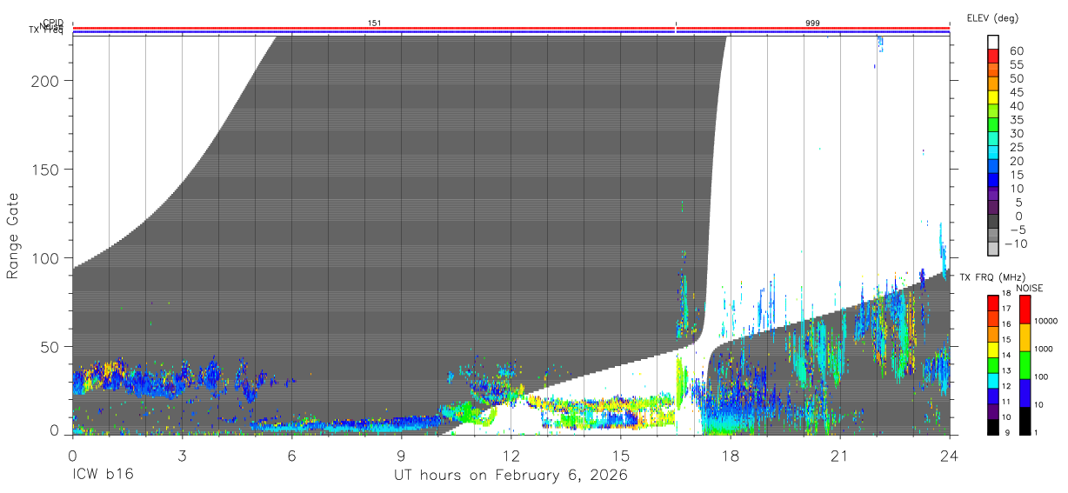Click the CPID value '999' above the plot
This screenshot has width=1068, height=493.
(812, 23)
